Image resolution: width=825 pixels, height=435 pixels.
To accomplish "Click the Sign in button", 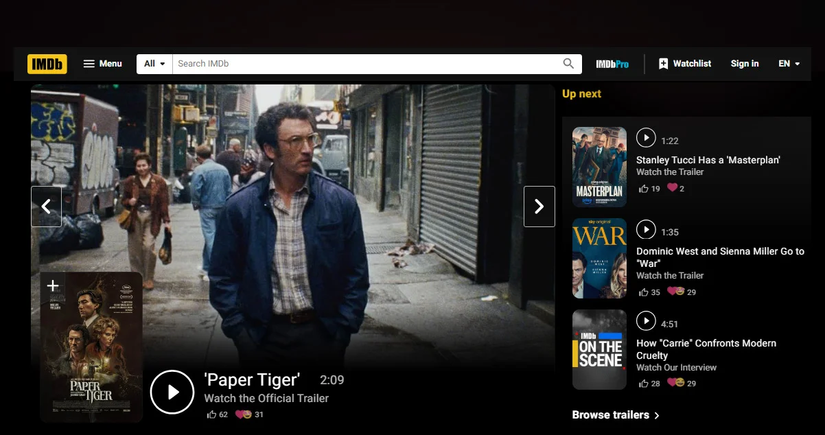I will [x=745, y=64].
